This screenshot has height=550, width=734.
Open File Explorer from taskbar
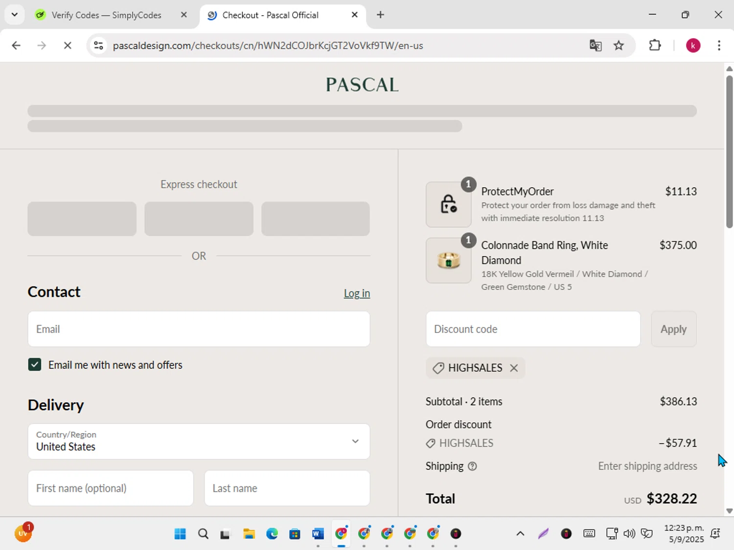(249, 534)
